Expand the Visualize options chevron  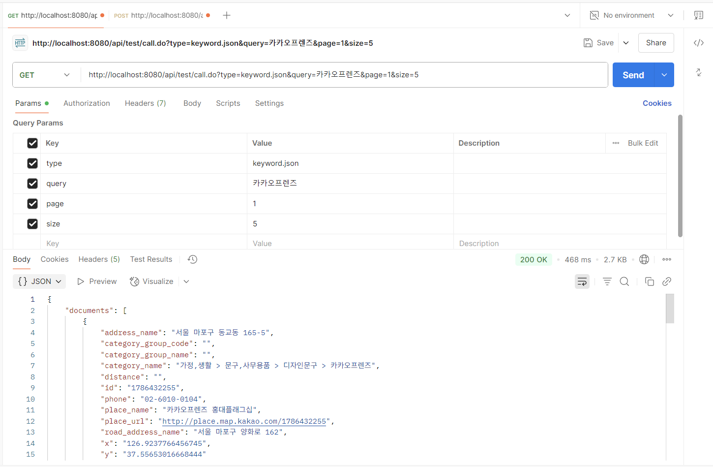[x=186, y=281]
